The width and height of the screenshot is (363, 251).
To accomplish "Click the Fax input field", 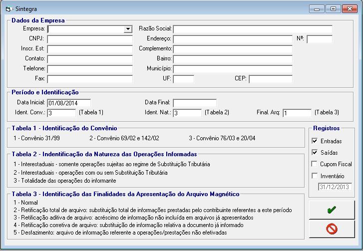I will 90,79.
